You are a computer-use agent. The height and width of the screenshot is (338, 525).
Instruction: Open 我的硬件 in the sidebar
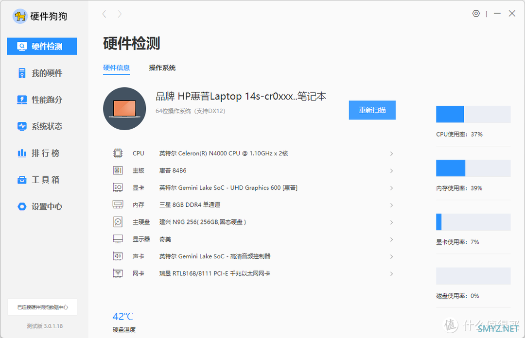tap(42, 73)
